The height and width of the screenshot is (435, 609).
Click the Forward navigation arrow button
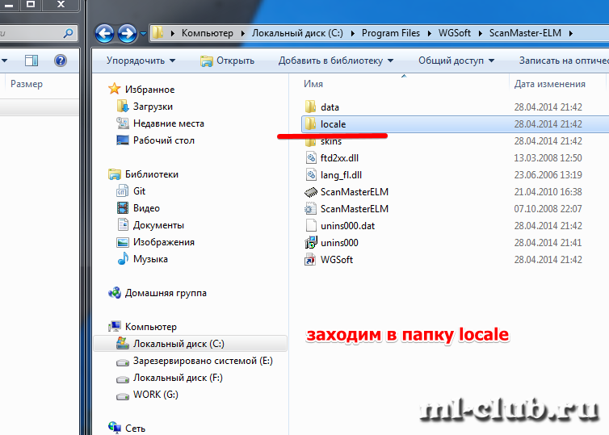pos(127,33)
